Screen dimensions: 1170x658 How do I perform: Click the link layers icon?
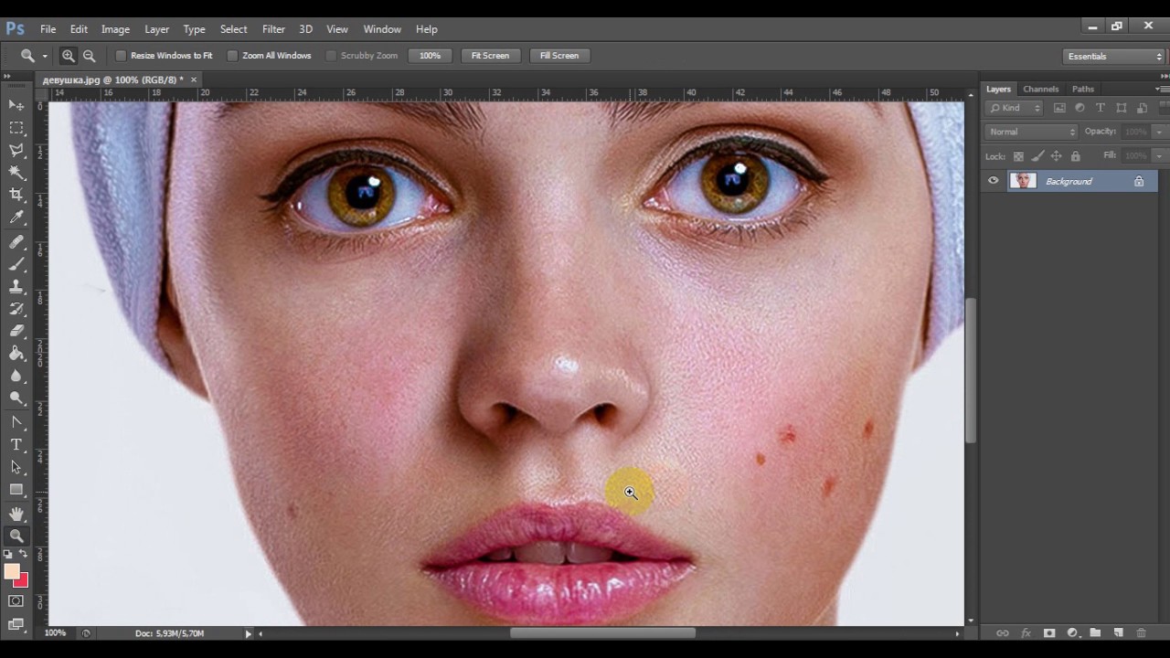(1003, 632)
